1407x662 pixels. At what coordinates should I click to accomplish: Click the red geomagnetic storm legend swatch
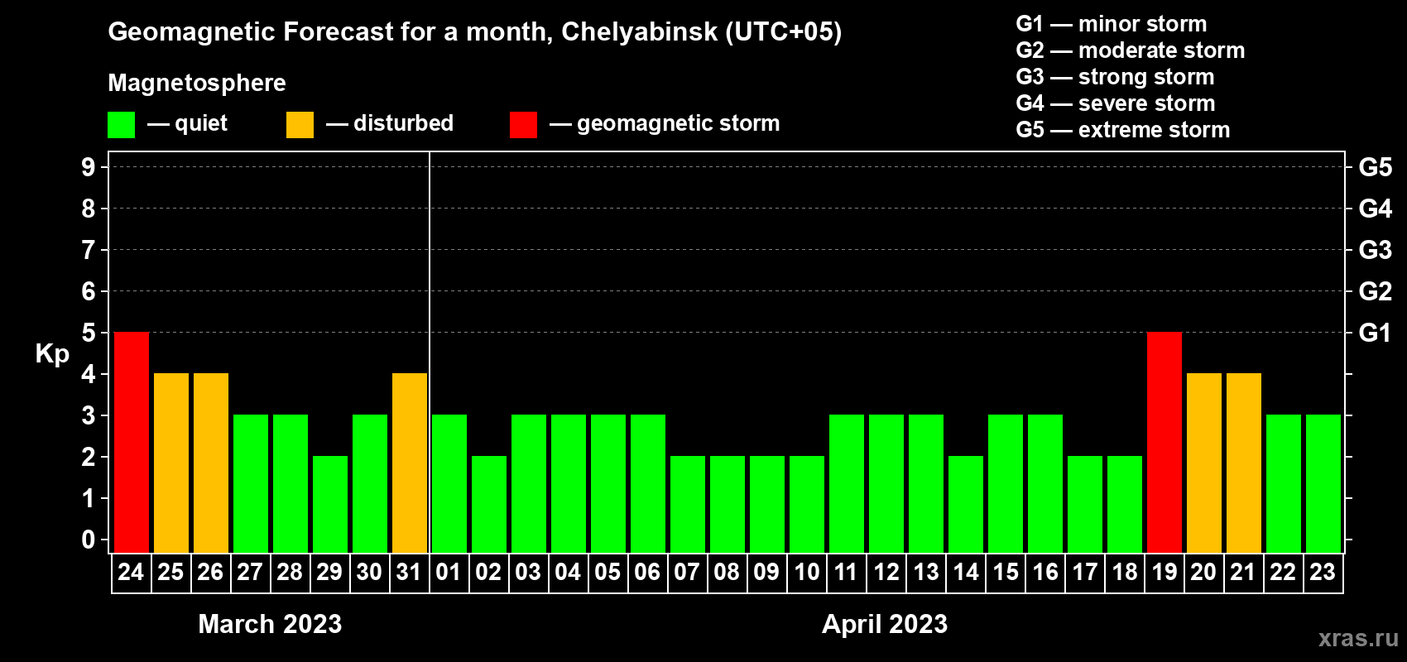[523, 125]
